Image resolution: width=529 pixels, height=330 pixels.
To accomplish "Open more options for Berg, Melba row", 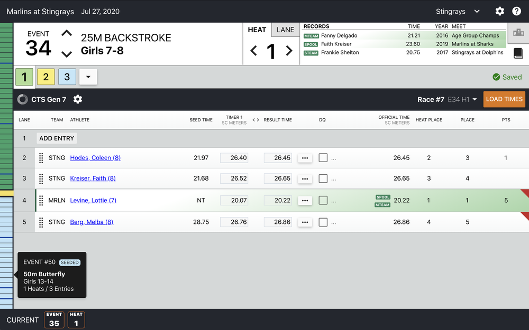I will [x=305, y=222].
